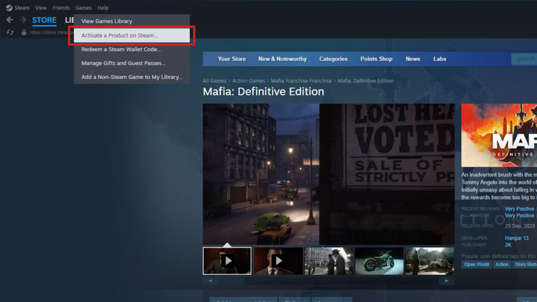Switch to the STORE tab

pos(44,20)
